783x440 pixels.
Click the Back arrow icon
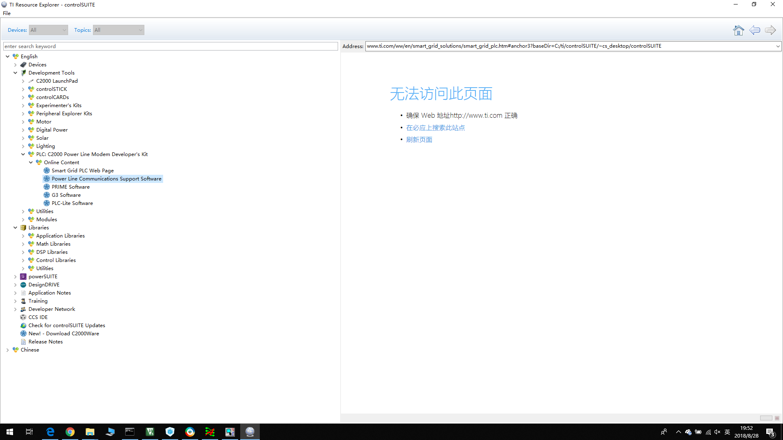pyautogui.click(x=754, y=30)
